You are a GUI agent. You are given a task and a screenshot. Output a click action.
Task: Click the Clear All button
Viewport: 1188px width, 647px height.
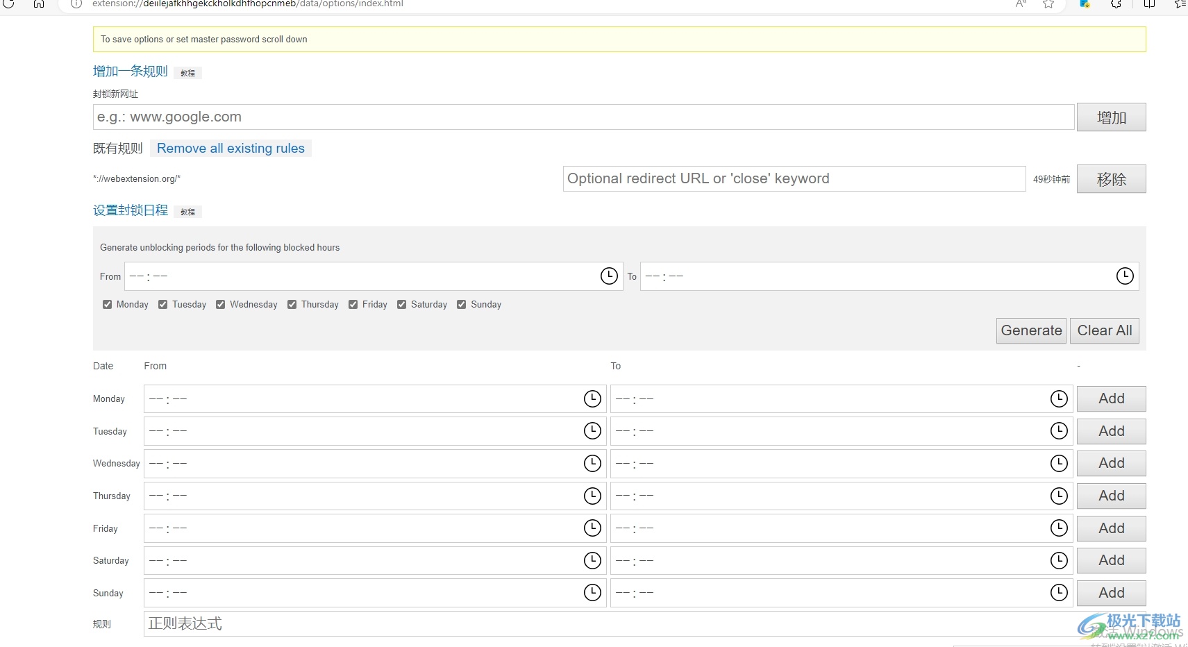pos(1104,330)
